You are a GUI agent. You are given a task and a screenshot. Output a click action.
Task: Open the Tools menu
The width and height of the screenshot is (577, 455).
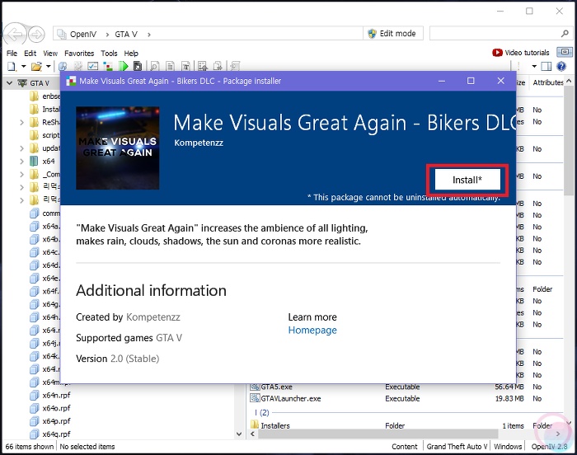point(109,54)
